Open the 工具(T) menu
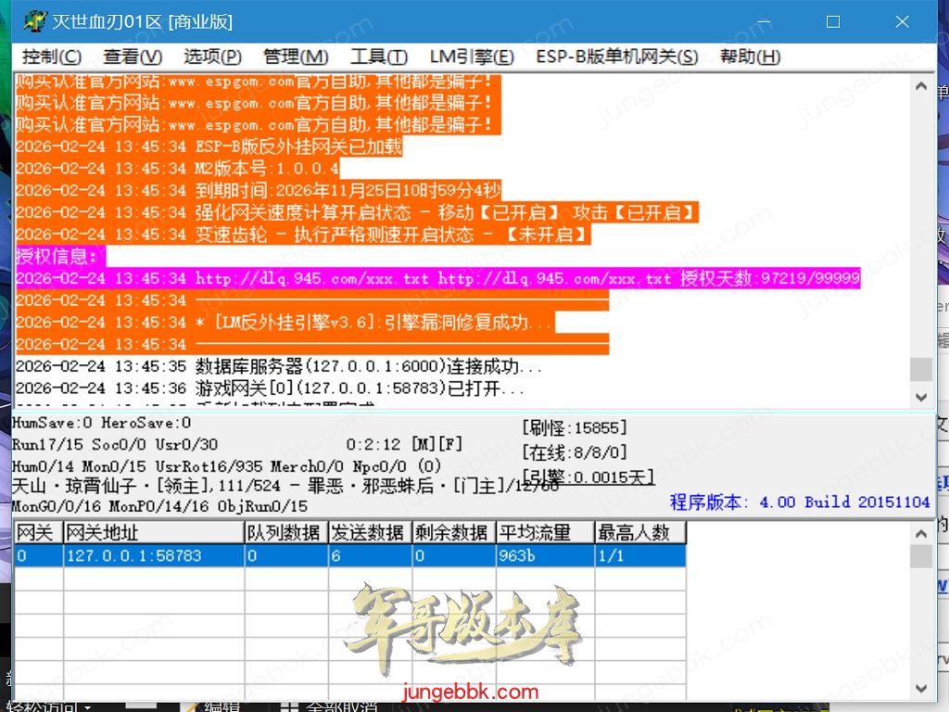Viewport: 949px width, 712px height. coord(379,57)
